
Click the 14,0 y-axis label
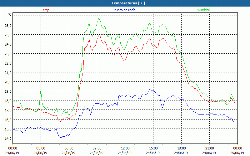[x=8, y=139]
